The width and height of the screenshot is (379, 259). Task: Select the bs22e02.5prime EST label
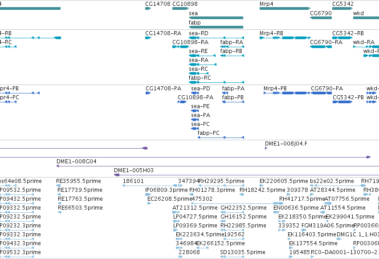pyautogui.click(x=332, y=181)
